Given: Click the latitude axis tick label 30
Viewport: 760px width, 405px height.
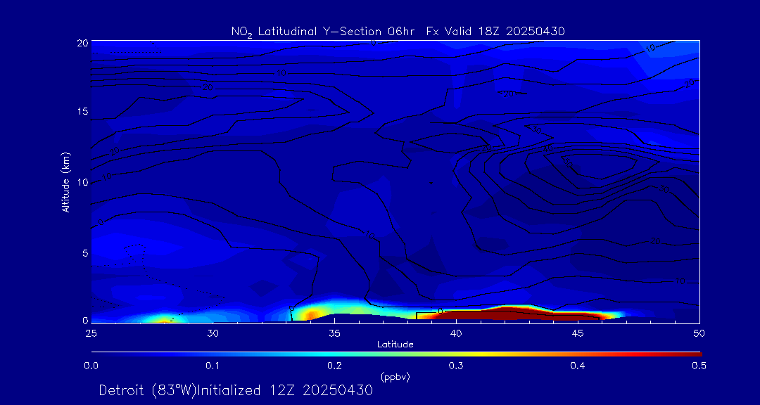Looking at the screenshot, I should click(x=213, y=333).
